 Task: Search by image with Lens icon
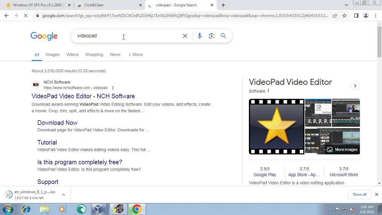(212, 36)
